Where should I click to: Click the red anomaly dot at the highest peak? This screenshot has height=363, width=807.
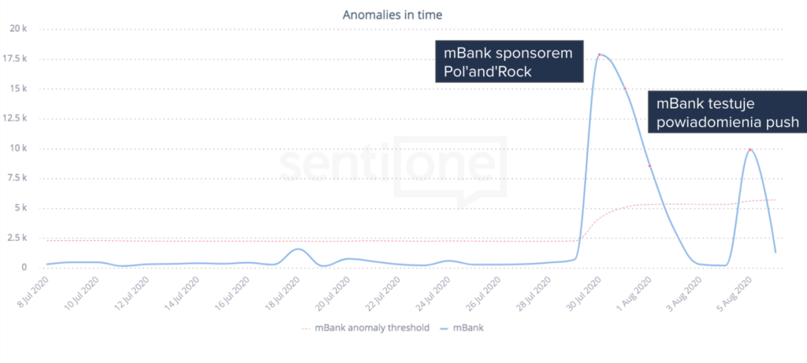click(600, 54)
